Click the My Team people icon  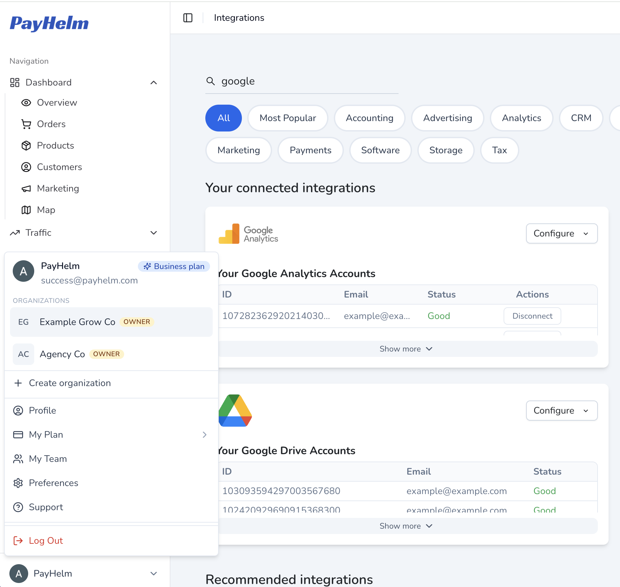(x=18, y=459)
